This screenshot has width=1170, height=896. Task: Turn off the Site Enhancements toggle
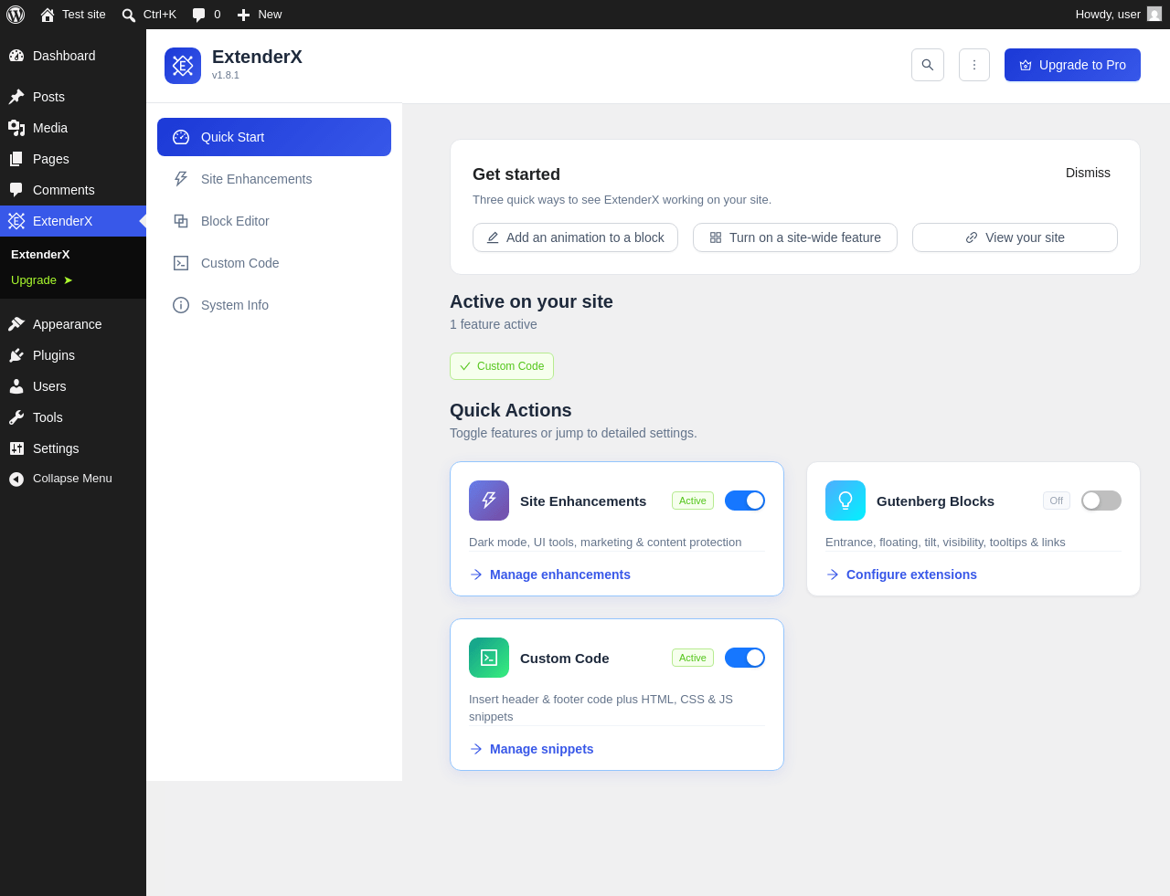click(x=745, y=501)
